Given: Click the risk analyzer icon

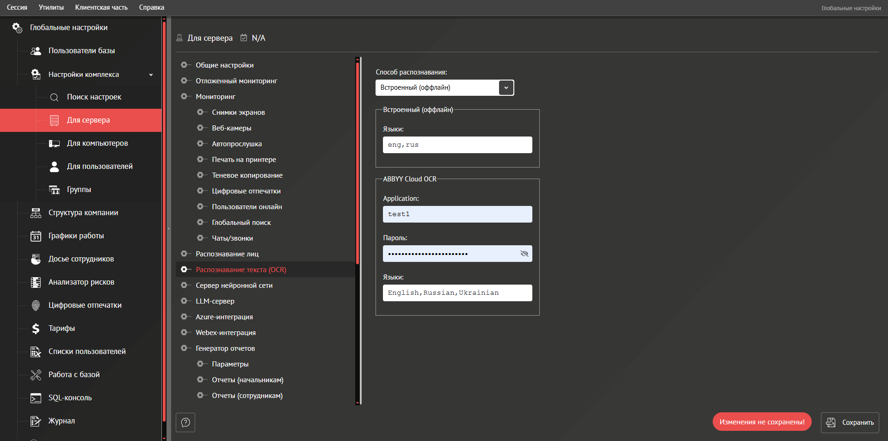Looking at the screenshot, I should tap(36, 282).
